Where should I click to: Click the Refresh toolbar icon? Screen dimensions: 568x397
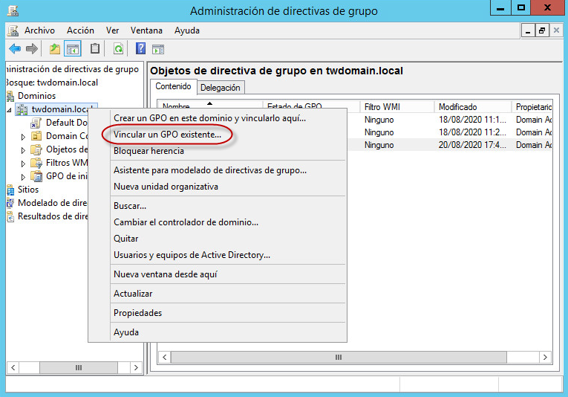click(118, 49)
